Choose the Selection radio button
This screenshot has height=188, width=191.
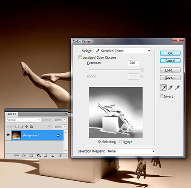click(100, 141)
